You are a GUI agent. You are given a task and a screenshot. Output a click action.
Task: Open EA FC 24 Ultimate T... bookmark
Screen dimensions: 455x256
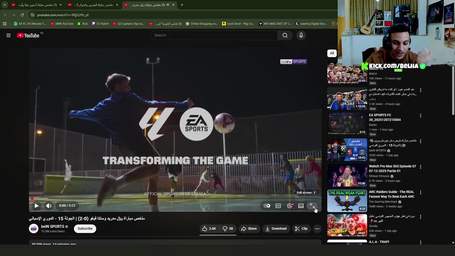tap(30, 24)
